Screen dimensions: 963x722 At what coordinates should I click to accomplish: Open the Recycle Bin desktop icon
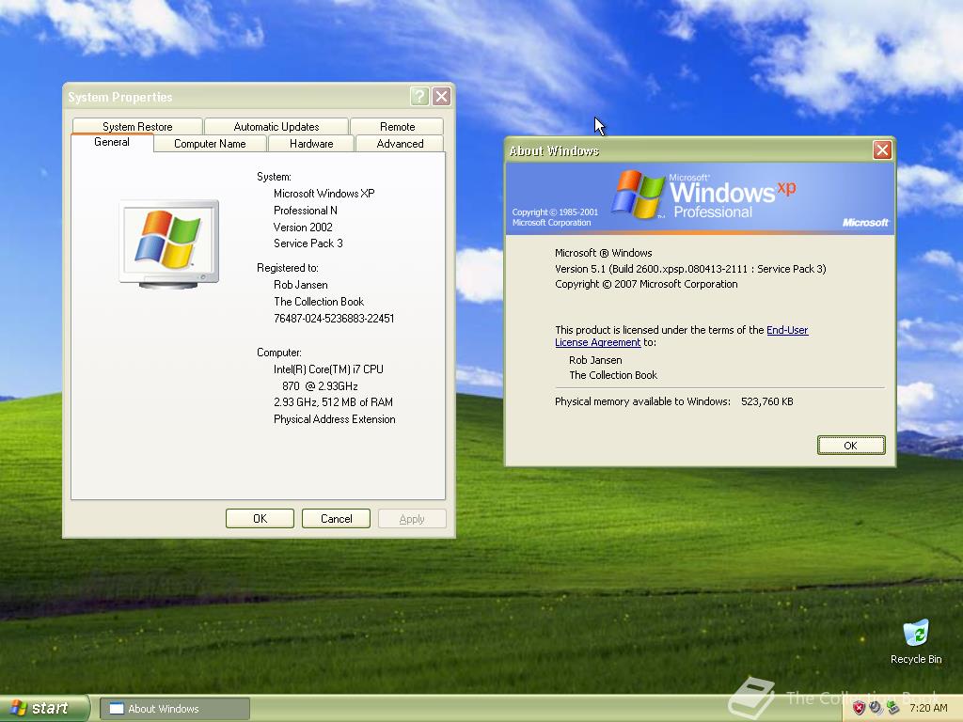pyautogui.click(x=916, y=642)
